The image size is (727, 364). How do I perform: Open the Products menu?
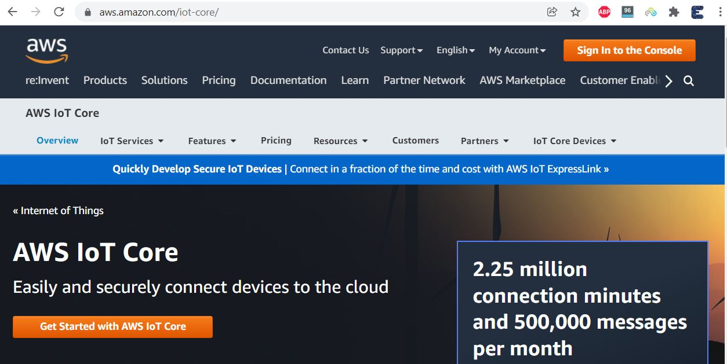(x=105, y=80)
